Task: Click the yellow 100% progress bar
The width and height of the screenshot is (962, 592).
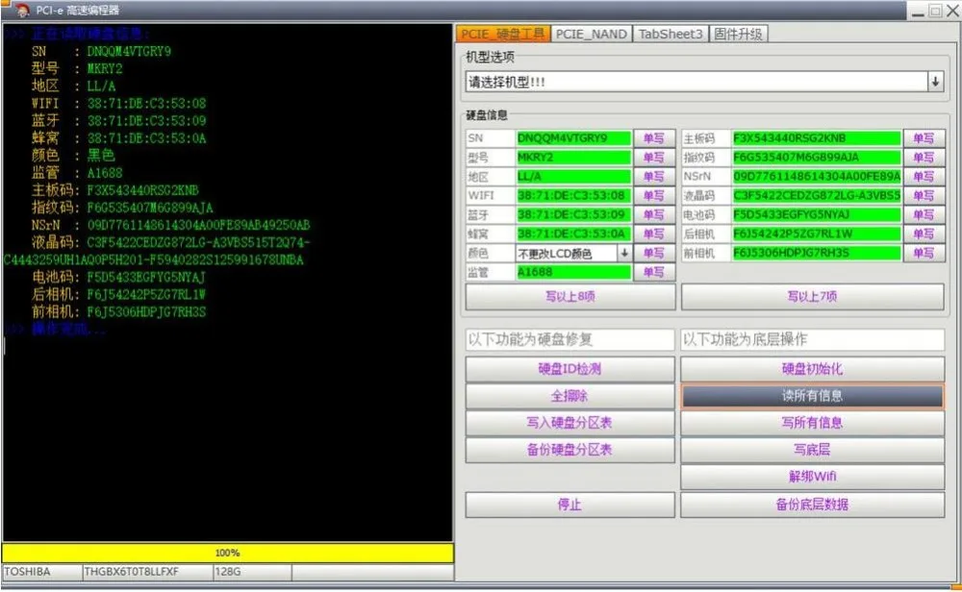Action: click(228, 553)
